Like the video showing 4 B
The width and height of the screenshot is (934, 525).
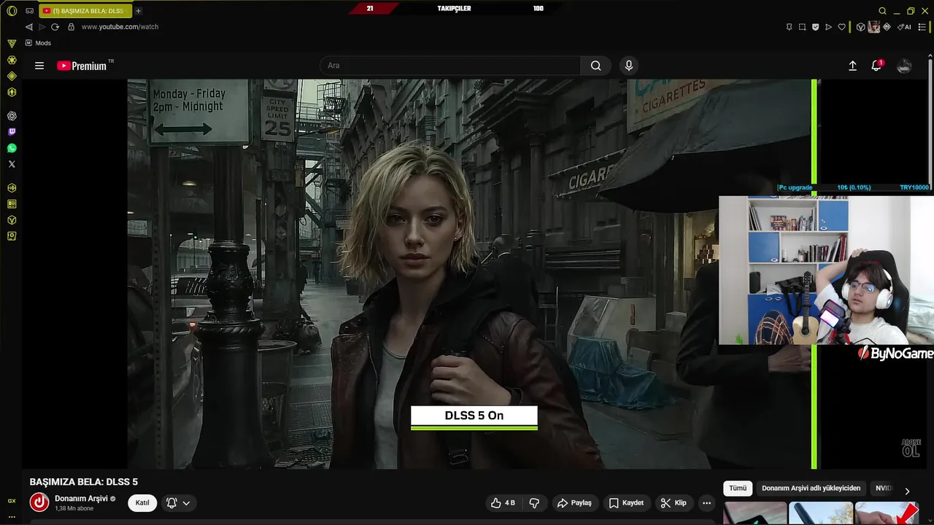pos(503,503)
